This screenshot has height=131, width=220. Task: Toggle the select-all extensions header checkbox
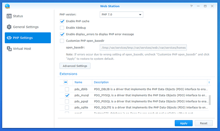point(66,82)
